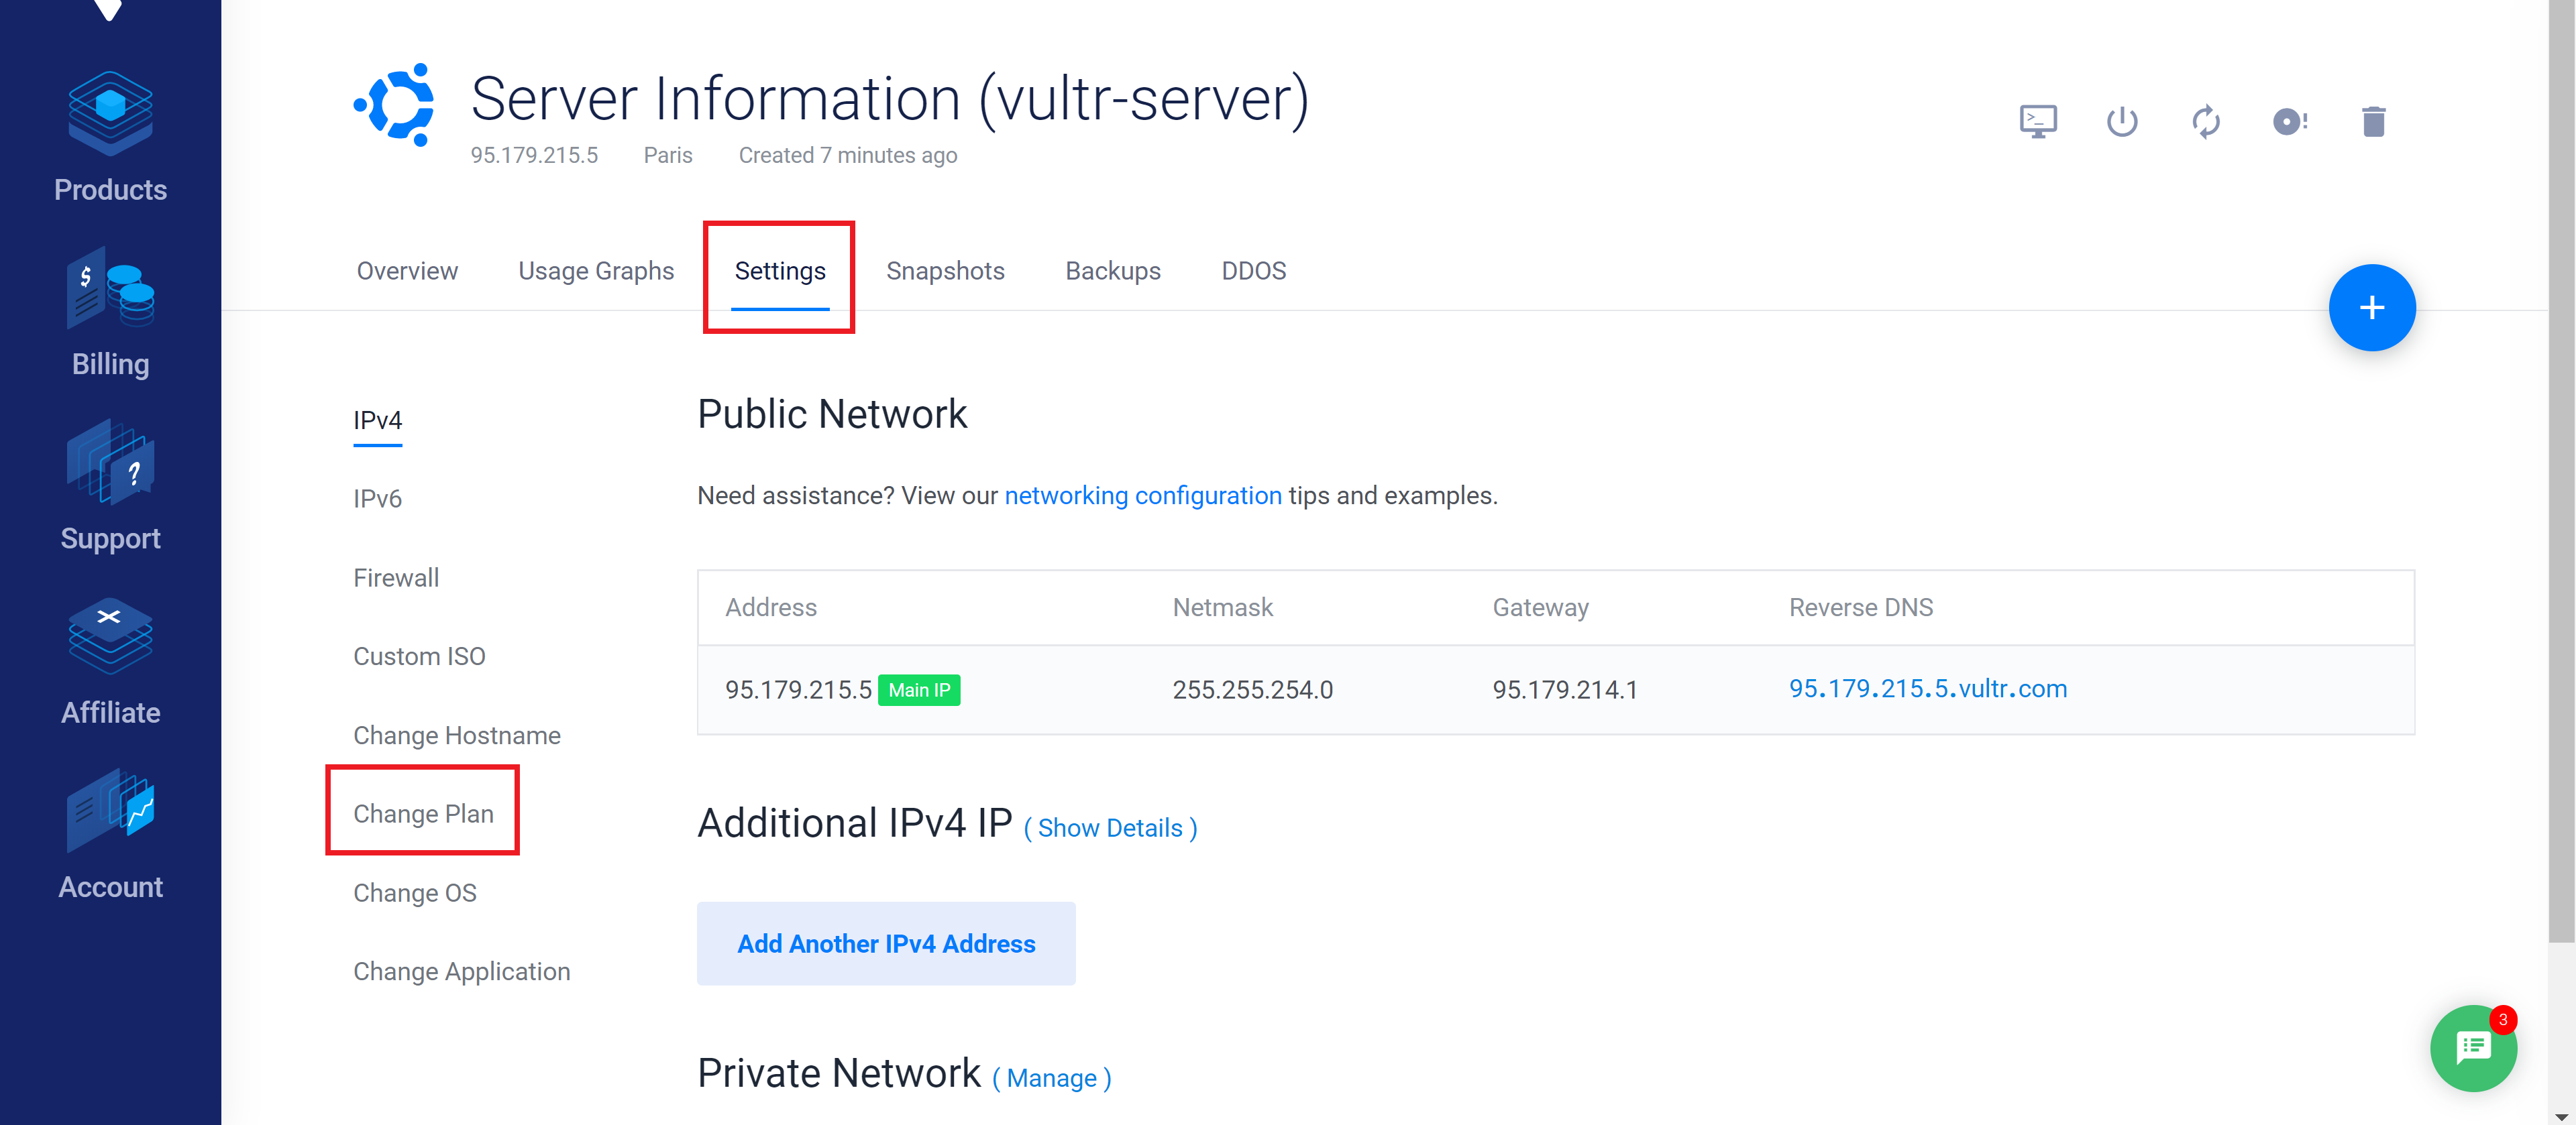
Task: Click the Gateway column header
Action: point(1541,607)
